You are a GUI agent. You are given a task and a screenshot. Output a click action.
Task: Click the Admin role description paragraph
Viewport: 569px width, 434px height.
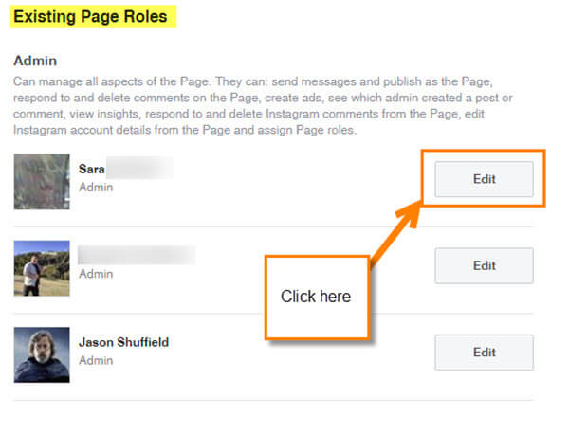coord(263,105)
